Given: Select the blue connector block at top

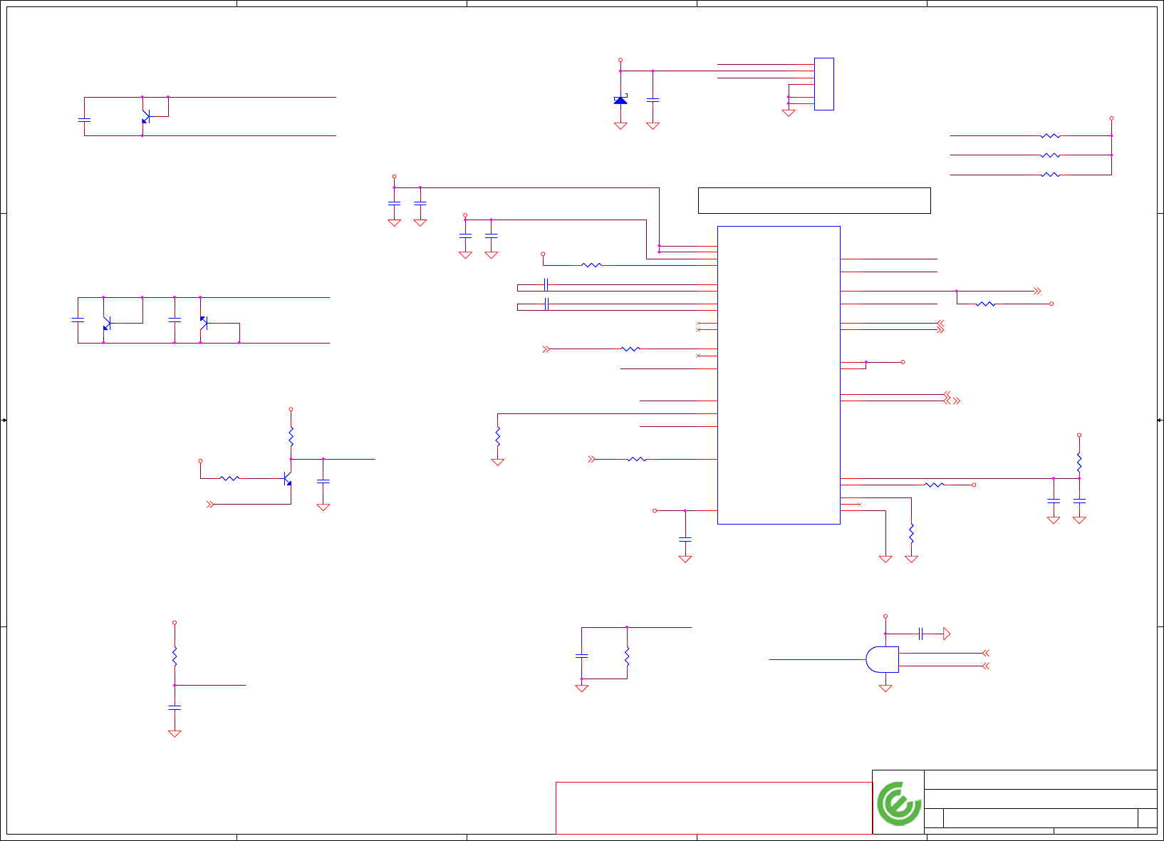Looking at the screenshot, I should tap(824, 84).
